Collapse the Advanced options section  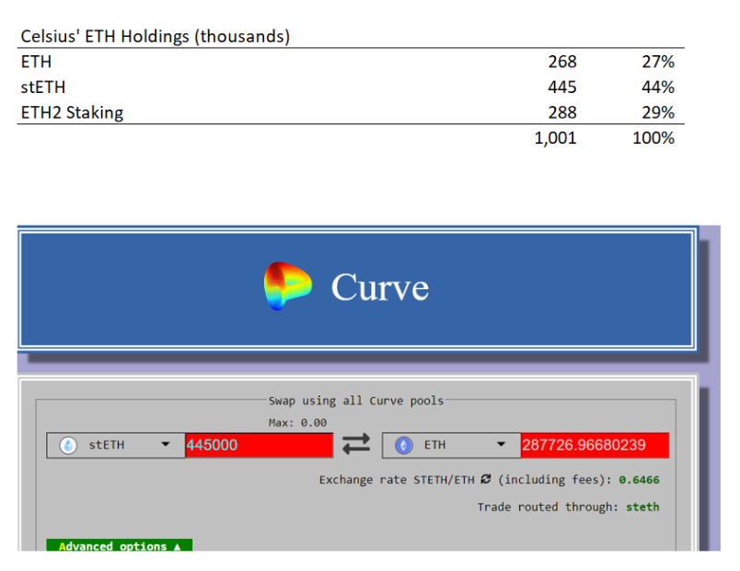(x=120, y=545)
